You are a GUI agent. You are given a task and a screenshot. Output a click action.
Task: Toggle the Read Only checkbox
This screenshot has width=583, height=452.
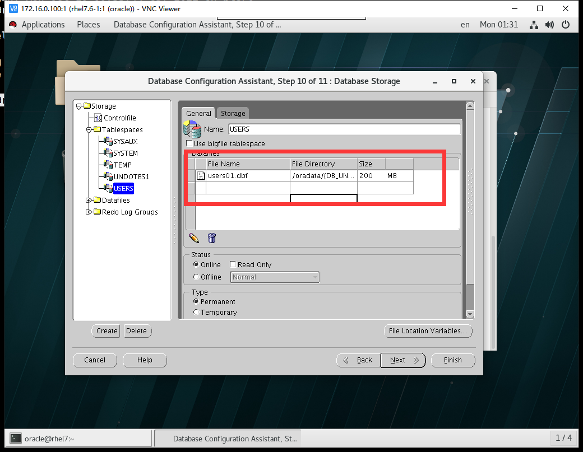pos(233,264)
